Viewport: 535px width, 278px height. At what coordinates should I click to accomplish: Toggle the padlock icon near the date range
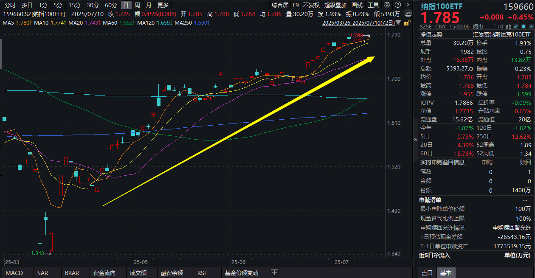coord(406,22)
